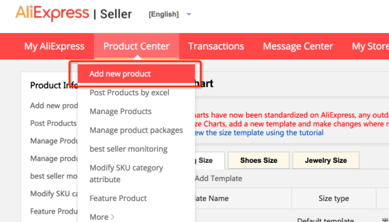The height and width of the screenshot is (222, 389).
Task: Open the size template tutorial link
Action: [x=258, y=133]
